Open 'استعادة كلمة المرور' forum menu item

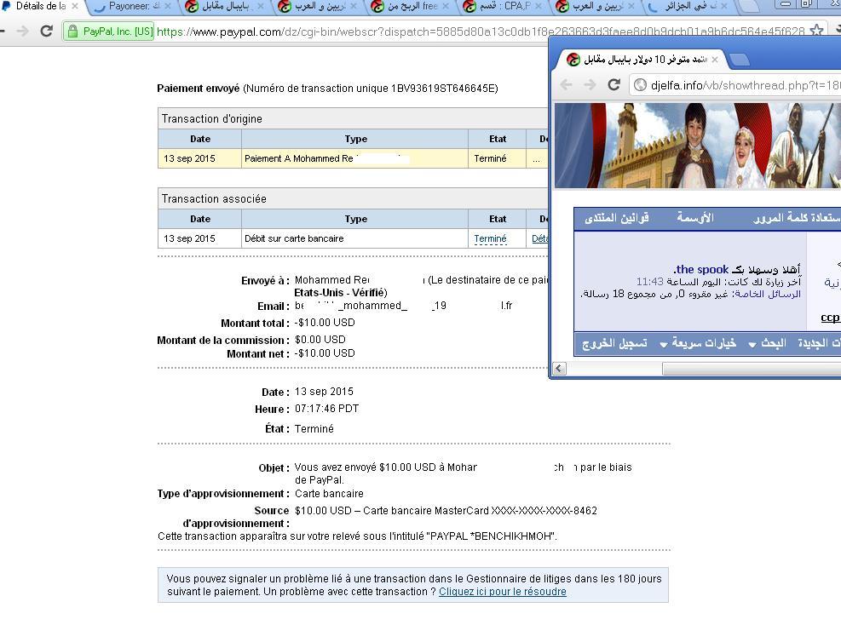(797, 218)
